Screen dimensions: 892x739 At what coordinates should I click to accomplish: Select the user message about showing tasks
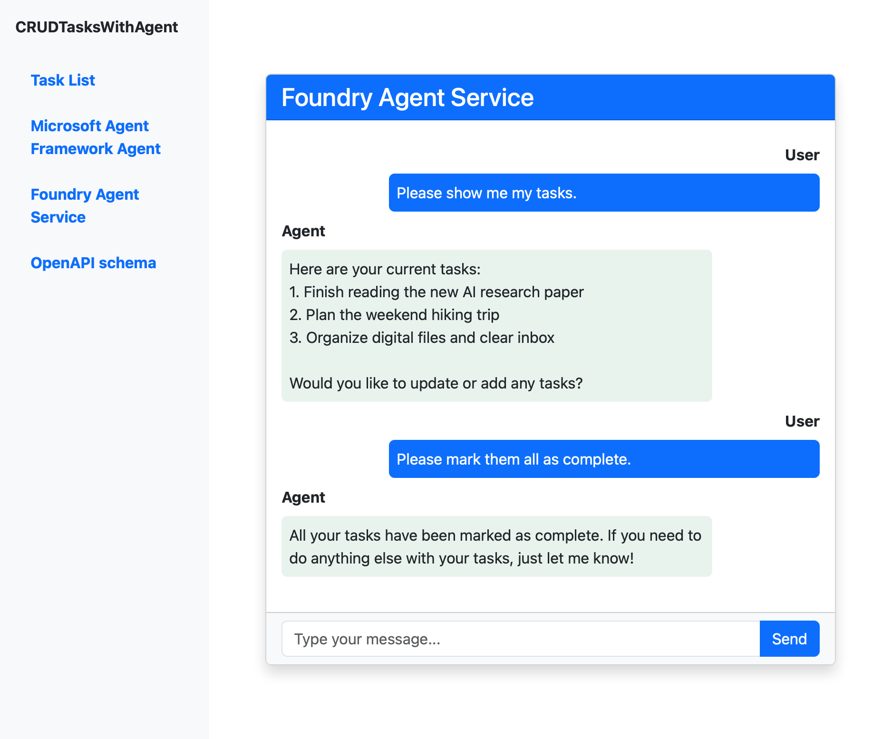click(604, 193)
